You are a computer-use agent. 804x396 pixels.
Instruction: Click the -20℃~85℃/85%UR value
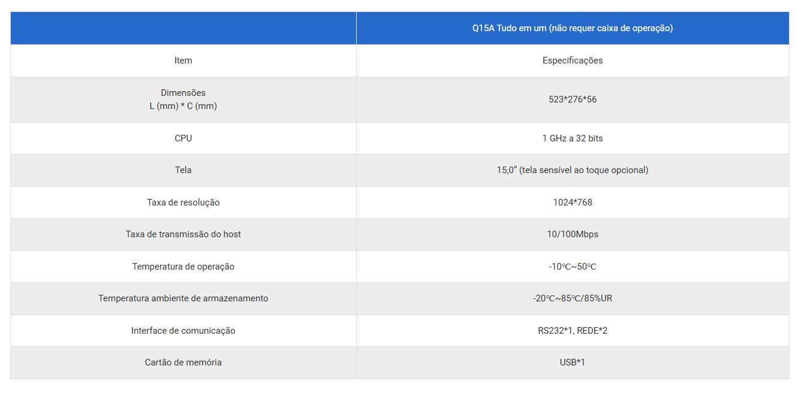[572, 298]
